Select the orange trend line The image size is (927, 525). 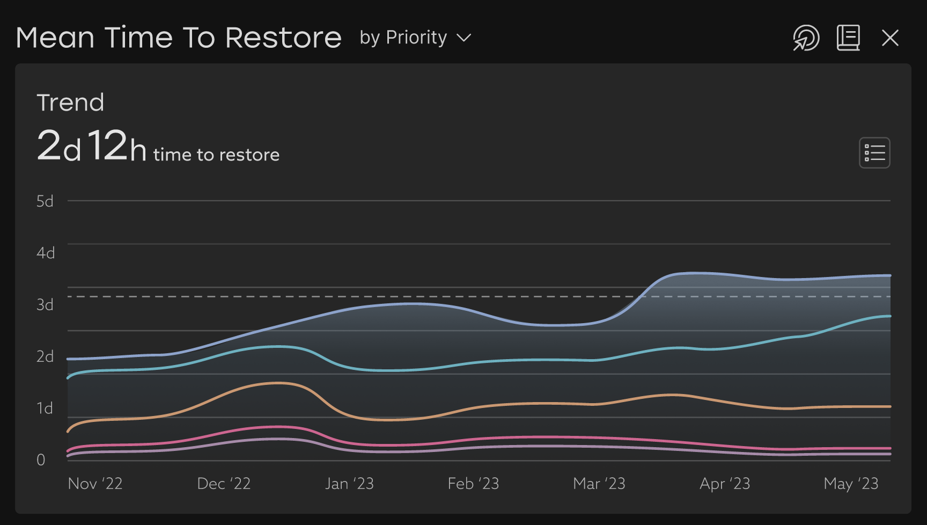[536, 403]
